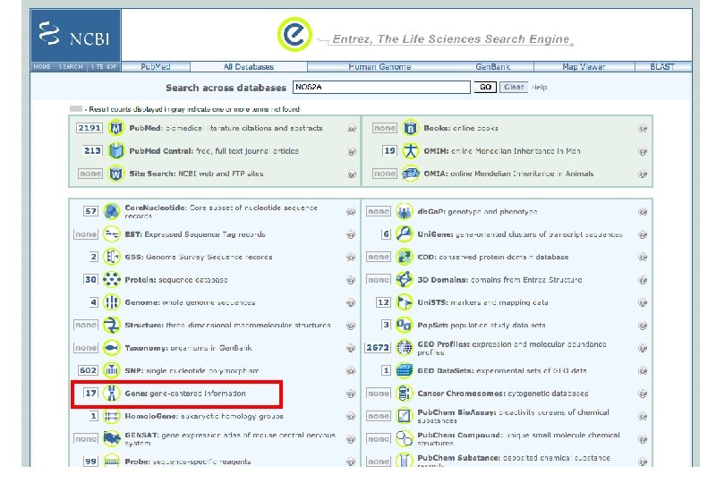Open the PubMed database icon
Screen dimensions: 725x483
(116, 128)
